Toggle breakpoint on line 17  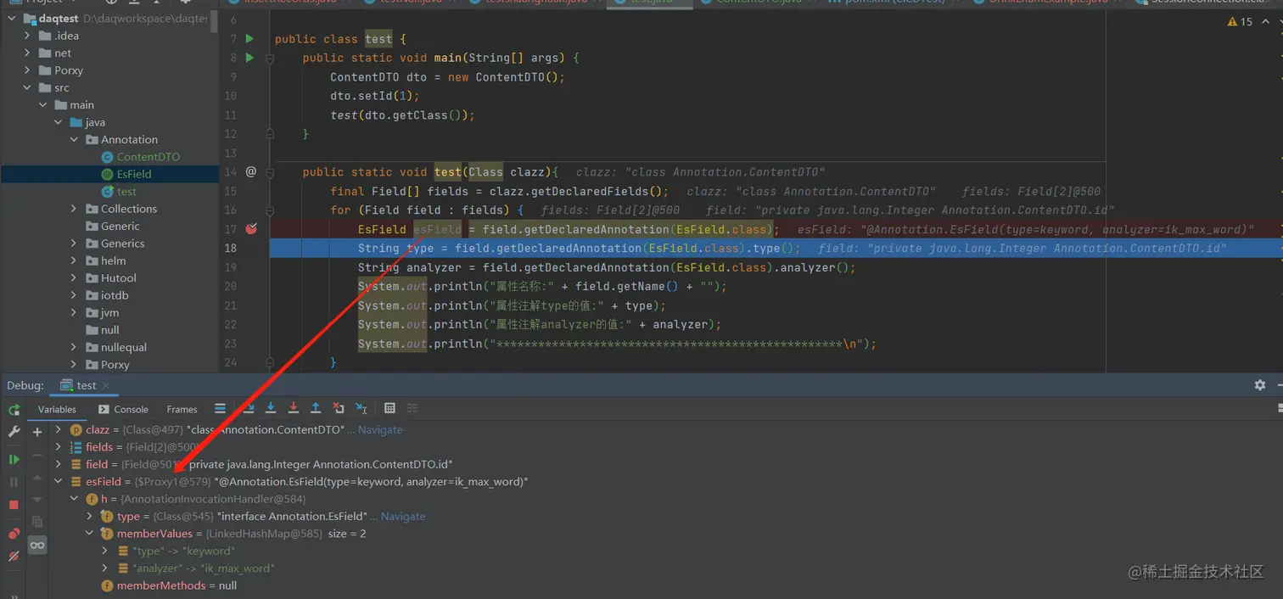(252, 229)
